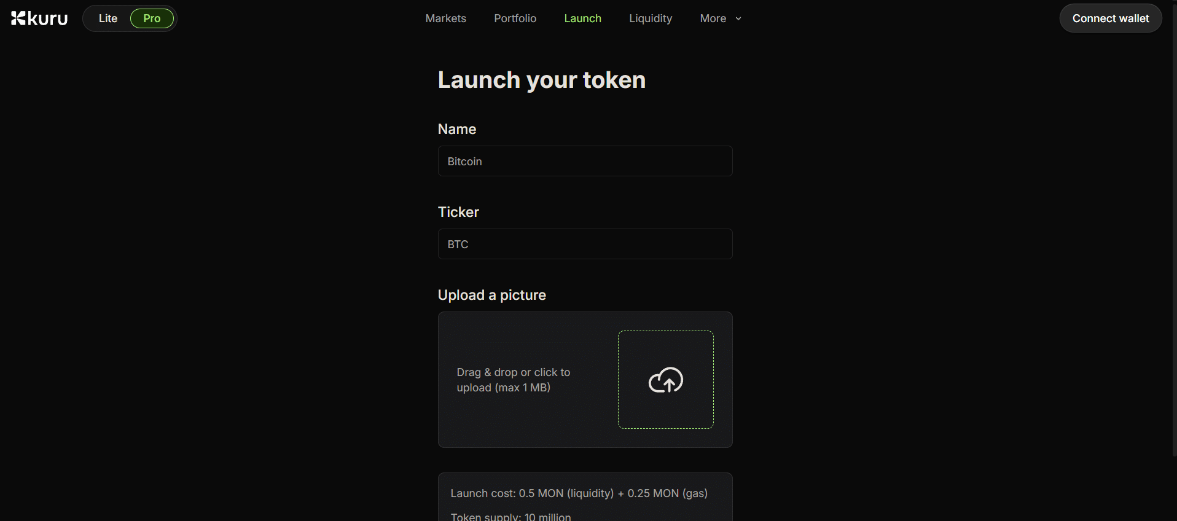Go to the Portfolio tab
This screenshot has width=1177, height=521.
coord(515,18)
